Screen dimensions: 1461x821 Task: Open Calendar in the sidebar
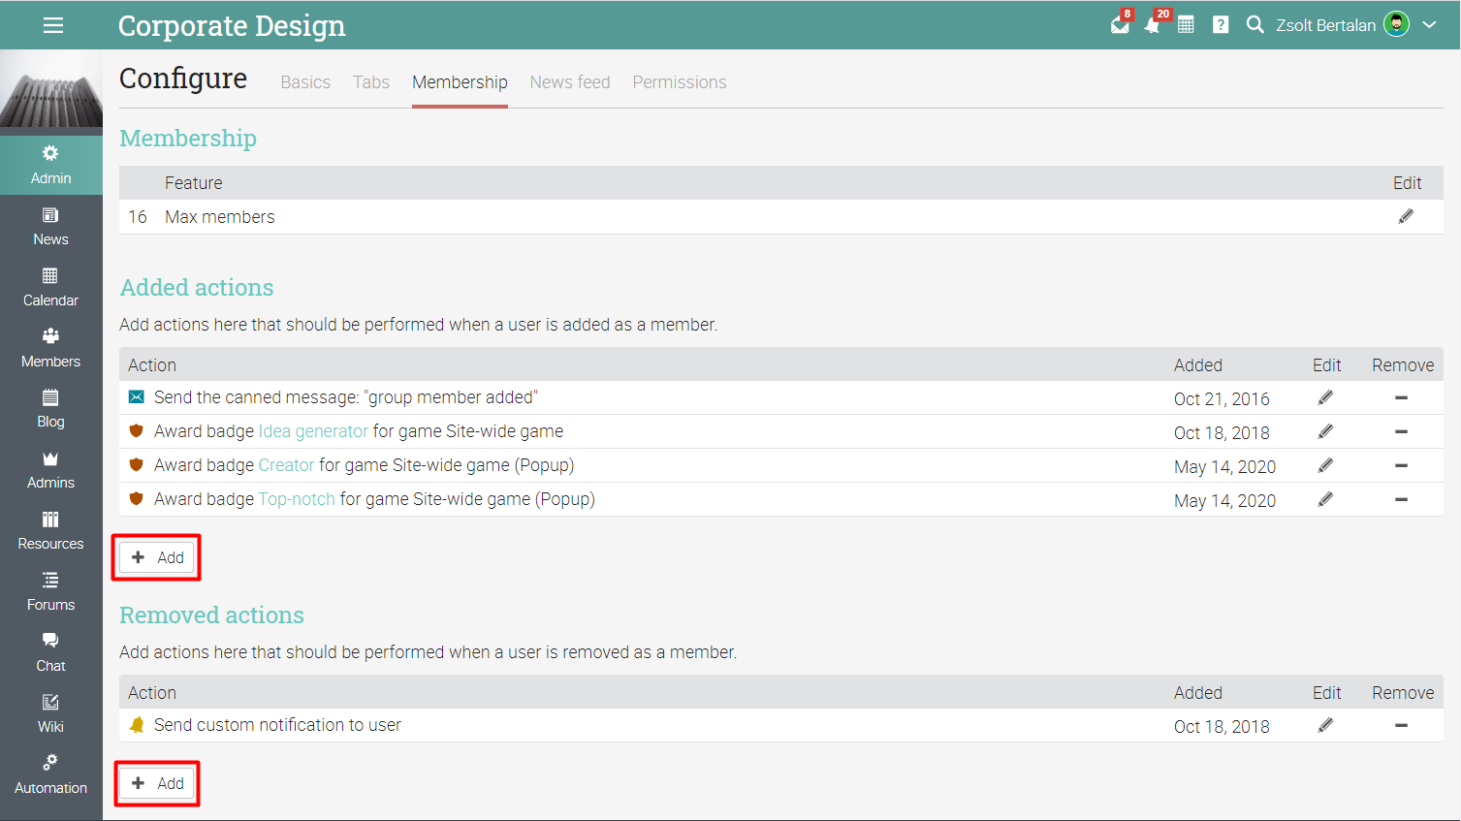click(51, 287)
